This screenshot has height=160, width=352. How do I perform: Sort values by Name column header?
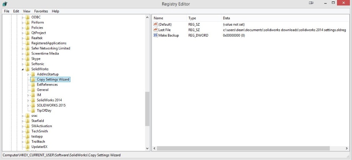point(169,18)
